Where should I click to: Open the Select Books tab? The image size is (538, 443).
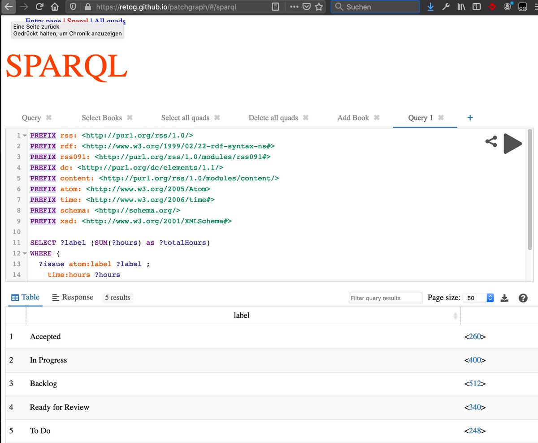tap(102, 118)
